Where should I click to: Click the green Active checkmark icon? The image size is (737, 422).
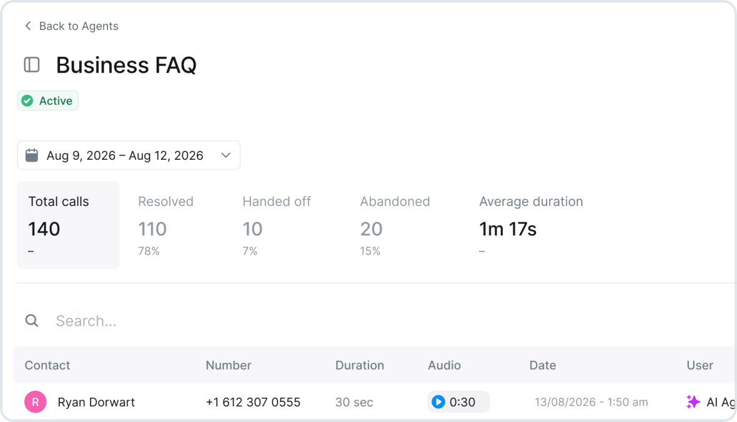[x=27, y=101]
